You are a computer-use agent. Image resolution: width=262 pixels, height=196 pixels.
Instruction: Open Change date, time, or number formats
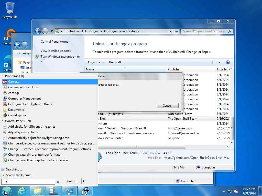click(50, 155)
